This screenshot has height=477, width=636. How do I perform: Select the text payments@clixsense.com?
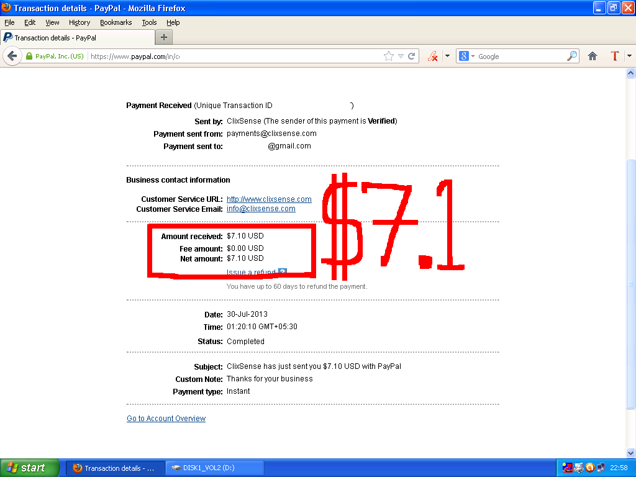tap(271, 134)
